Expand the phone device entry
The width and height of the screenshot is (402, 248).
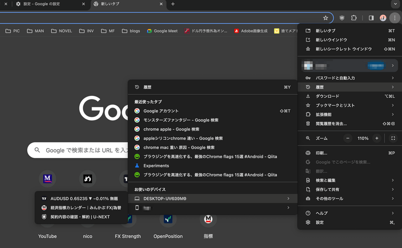tap(213, 208)
